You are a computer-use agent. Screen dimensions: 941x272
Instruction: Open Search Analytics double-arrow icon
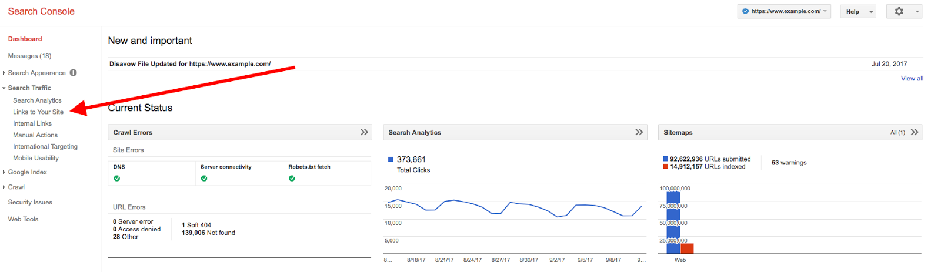click(x=639, y=132)
